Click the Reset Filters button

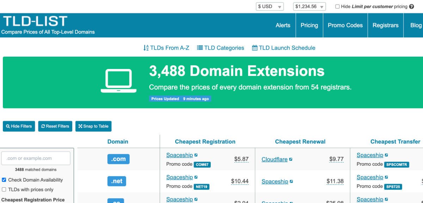55,126
